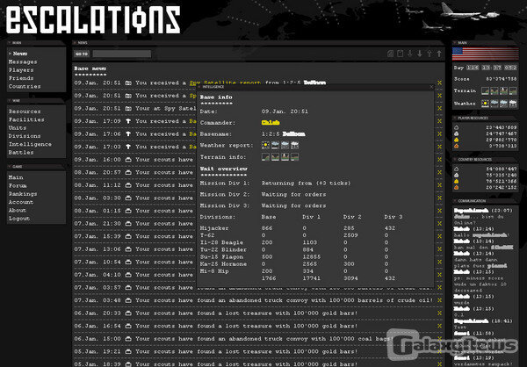Collapse the NEWS panel header

(x=75, y=43)
